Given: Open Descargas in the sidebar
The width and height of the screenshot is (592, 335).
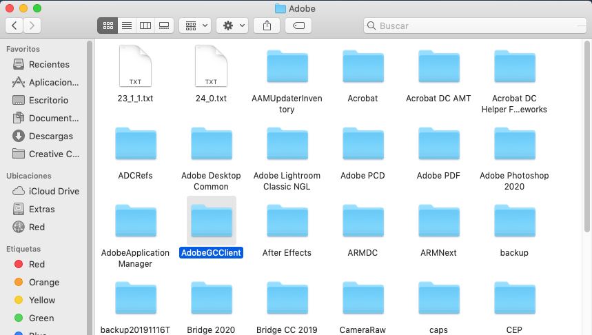Looking at the screenshot, I should pyautogui.click(x=50, y=136).
